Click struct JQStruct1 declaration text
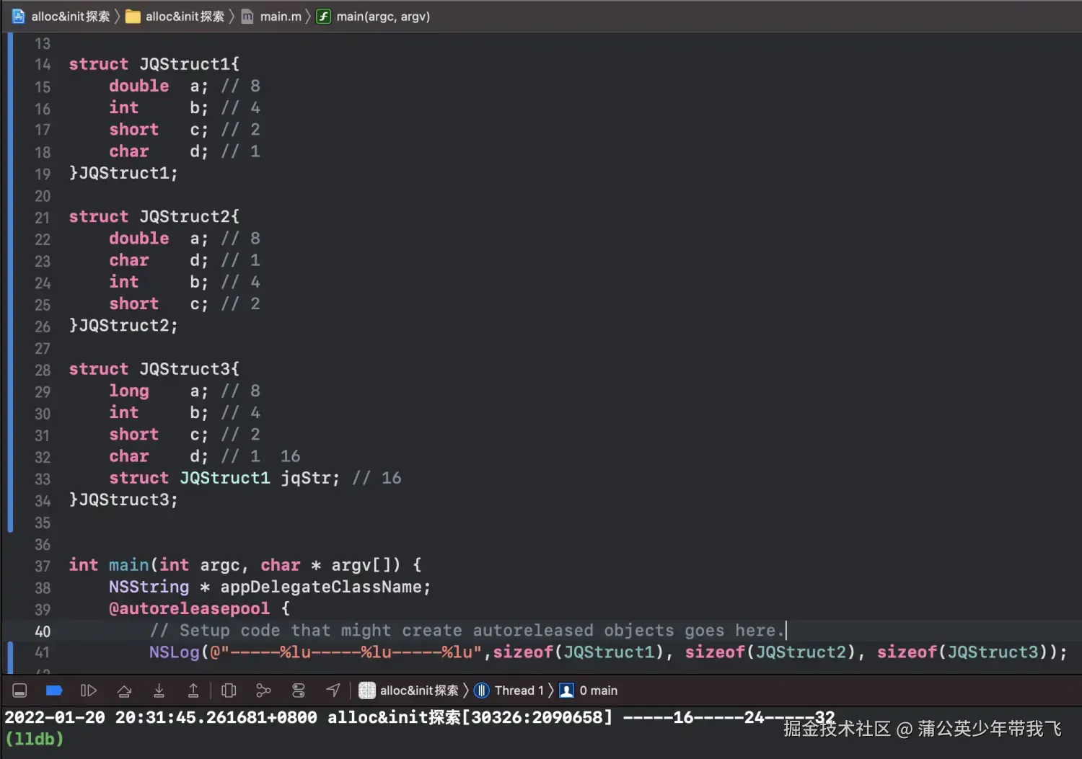 click(154, 64)
